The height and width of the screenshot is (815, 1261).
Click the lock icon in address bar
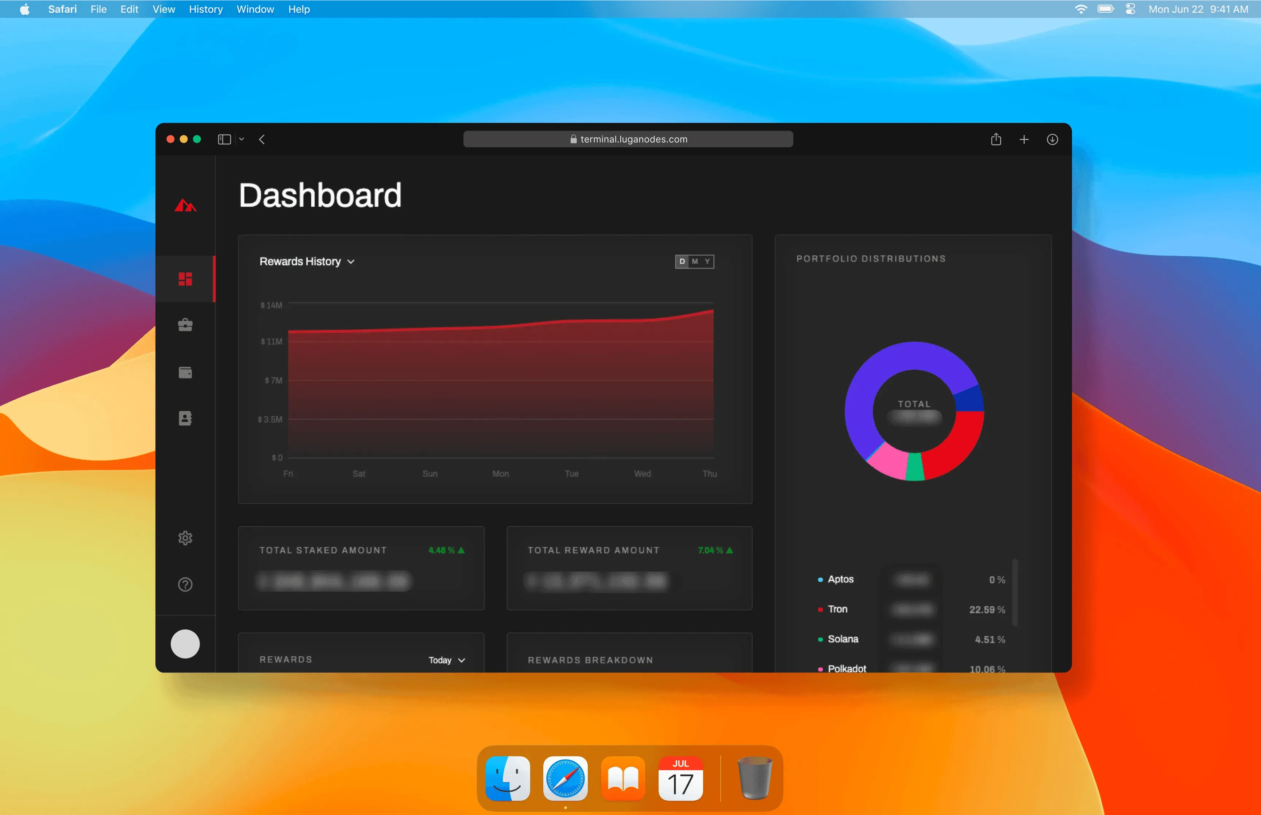(x=573, y=139)
